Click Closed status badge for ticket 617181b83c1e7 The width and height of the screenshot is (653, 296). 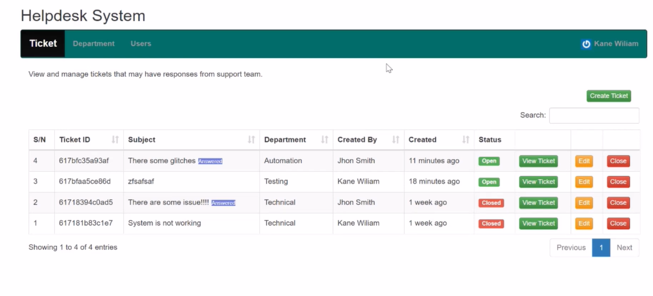coord(491,223)
